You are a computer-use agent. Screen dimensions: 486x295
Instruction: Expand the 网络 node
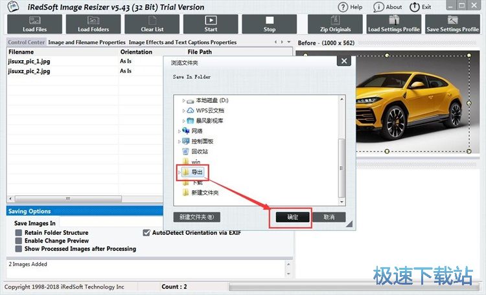179,131
